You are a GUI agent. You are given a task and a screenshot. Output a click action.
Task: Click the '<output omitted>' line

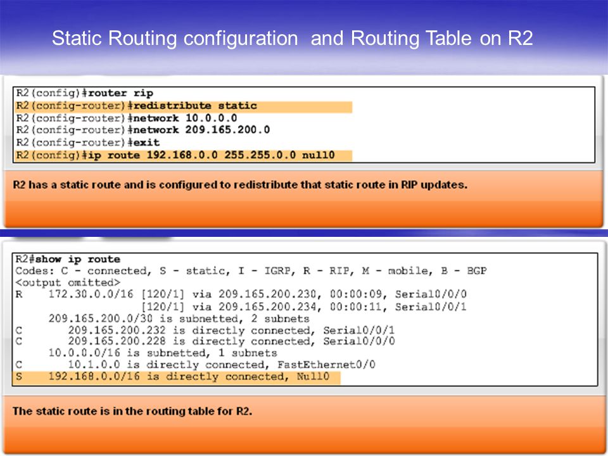click(x=68, y=282)
